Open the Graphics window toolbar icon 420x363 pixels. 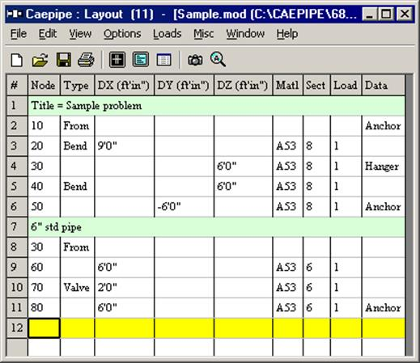point(117,60)
